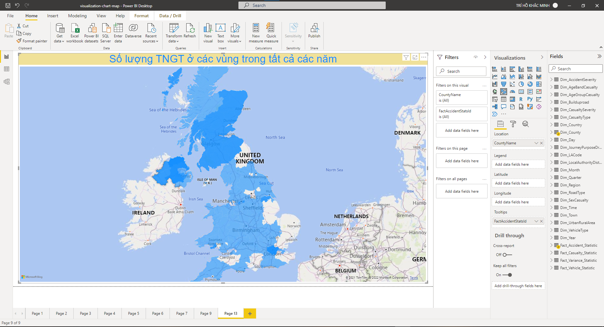Collapse the Filters pane
The width and height of the screenshot is (604, 327).
485,57
